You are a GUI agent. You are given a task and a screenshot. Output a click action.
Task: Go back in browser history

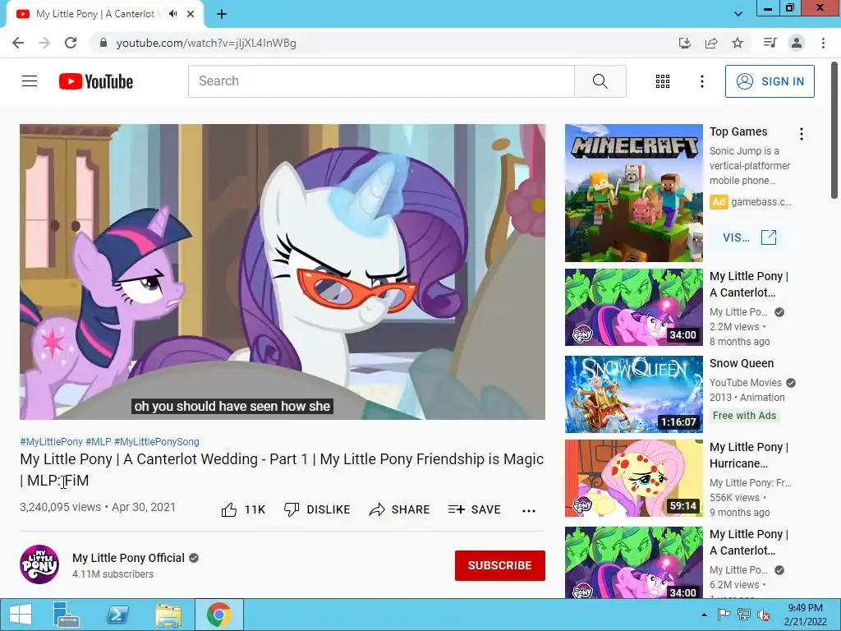18,43
